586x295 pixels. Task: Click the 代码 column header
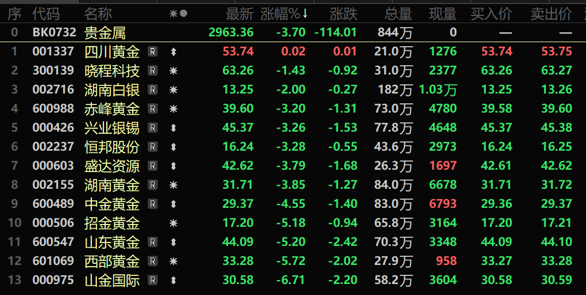[46, 13]
